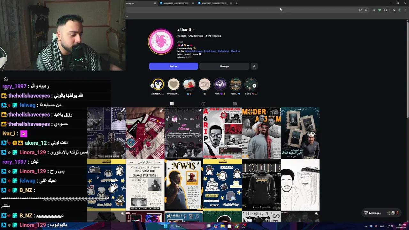
Task: Show next highlights with right arrow
Action: (x=254, y=86)
